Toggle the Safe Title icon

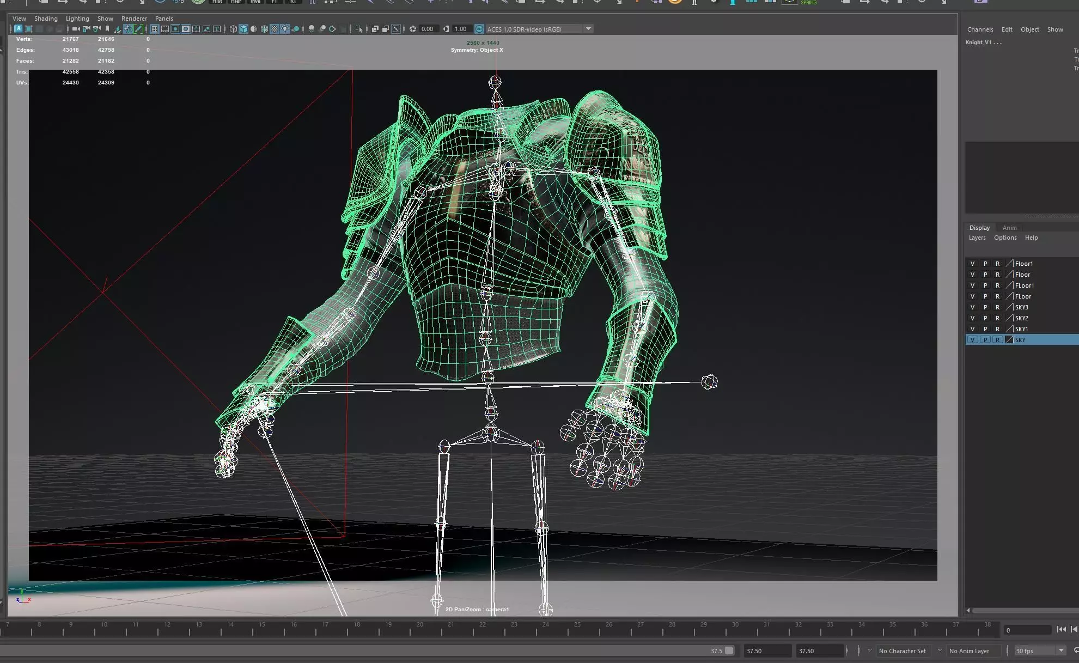tap(217, 29)
